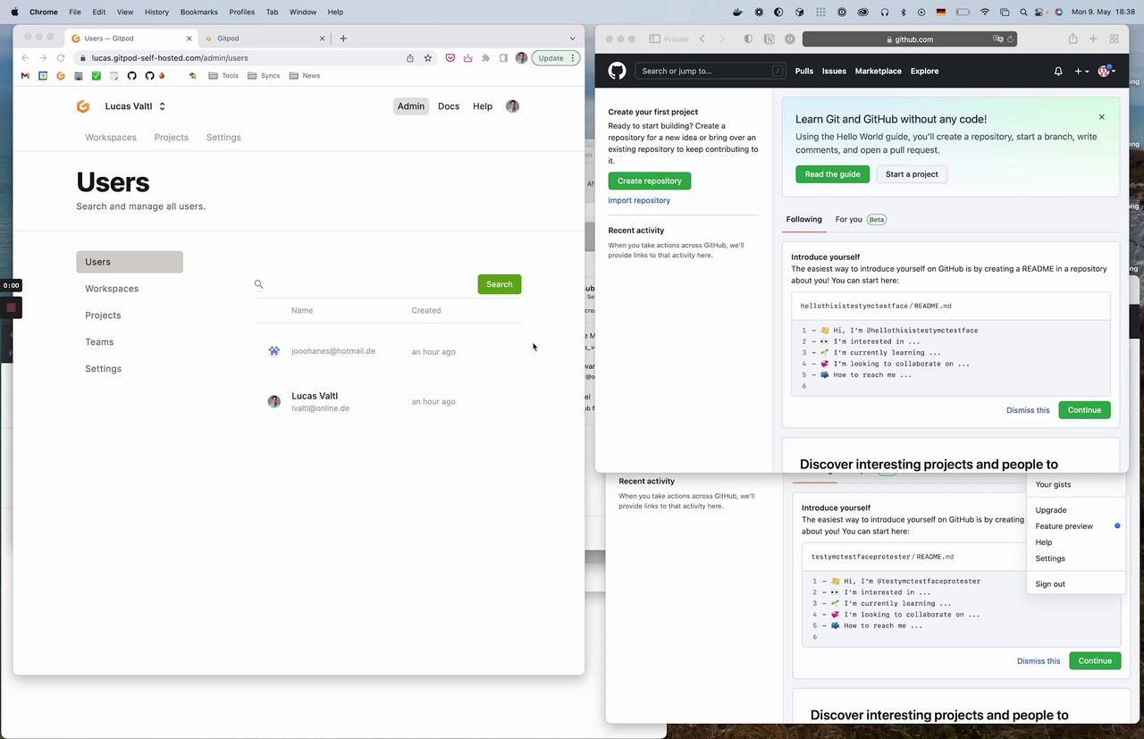Image resolution: width=1144 pixels, height=739 pixels.
Task: Focus GitHub 'Search or jump to' field
Action: coord(711,71)
